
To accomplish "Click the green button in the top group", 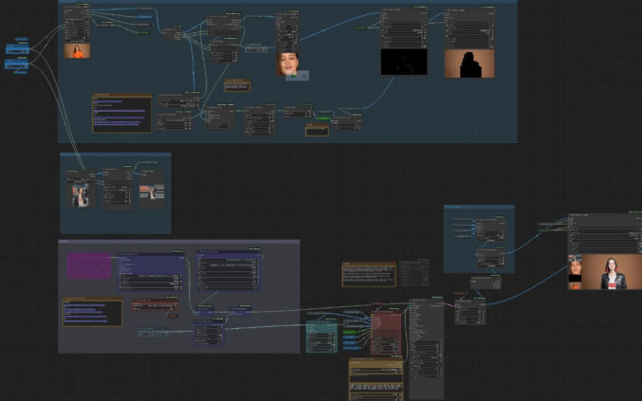I will [x=323, y=118].
